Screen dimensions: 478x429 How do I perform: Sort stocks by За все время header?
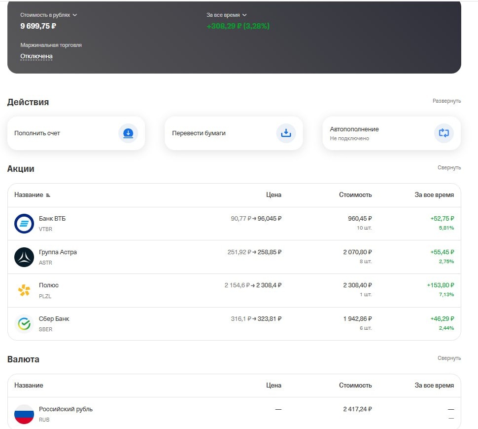click(x=434, y=195)
